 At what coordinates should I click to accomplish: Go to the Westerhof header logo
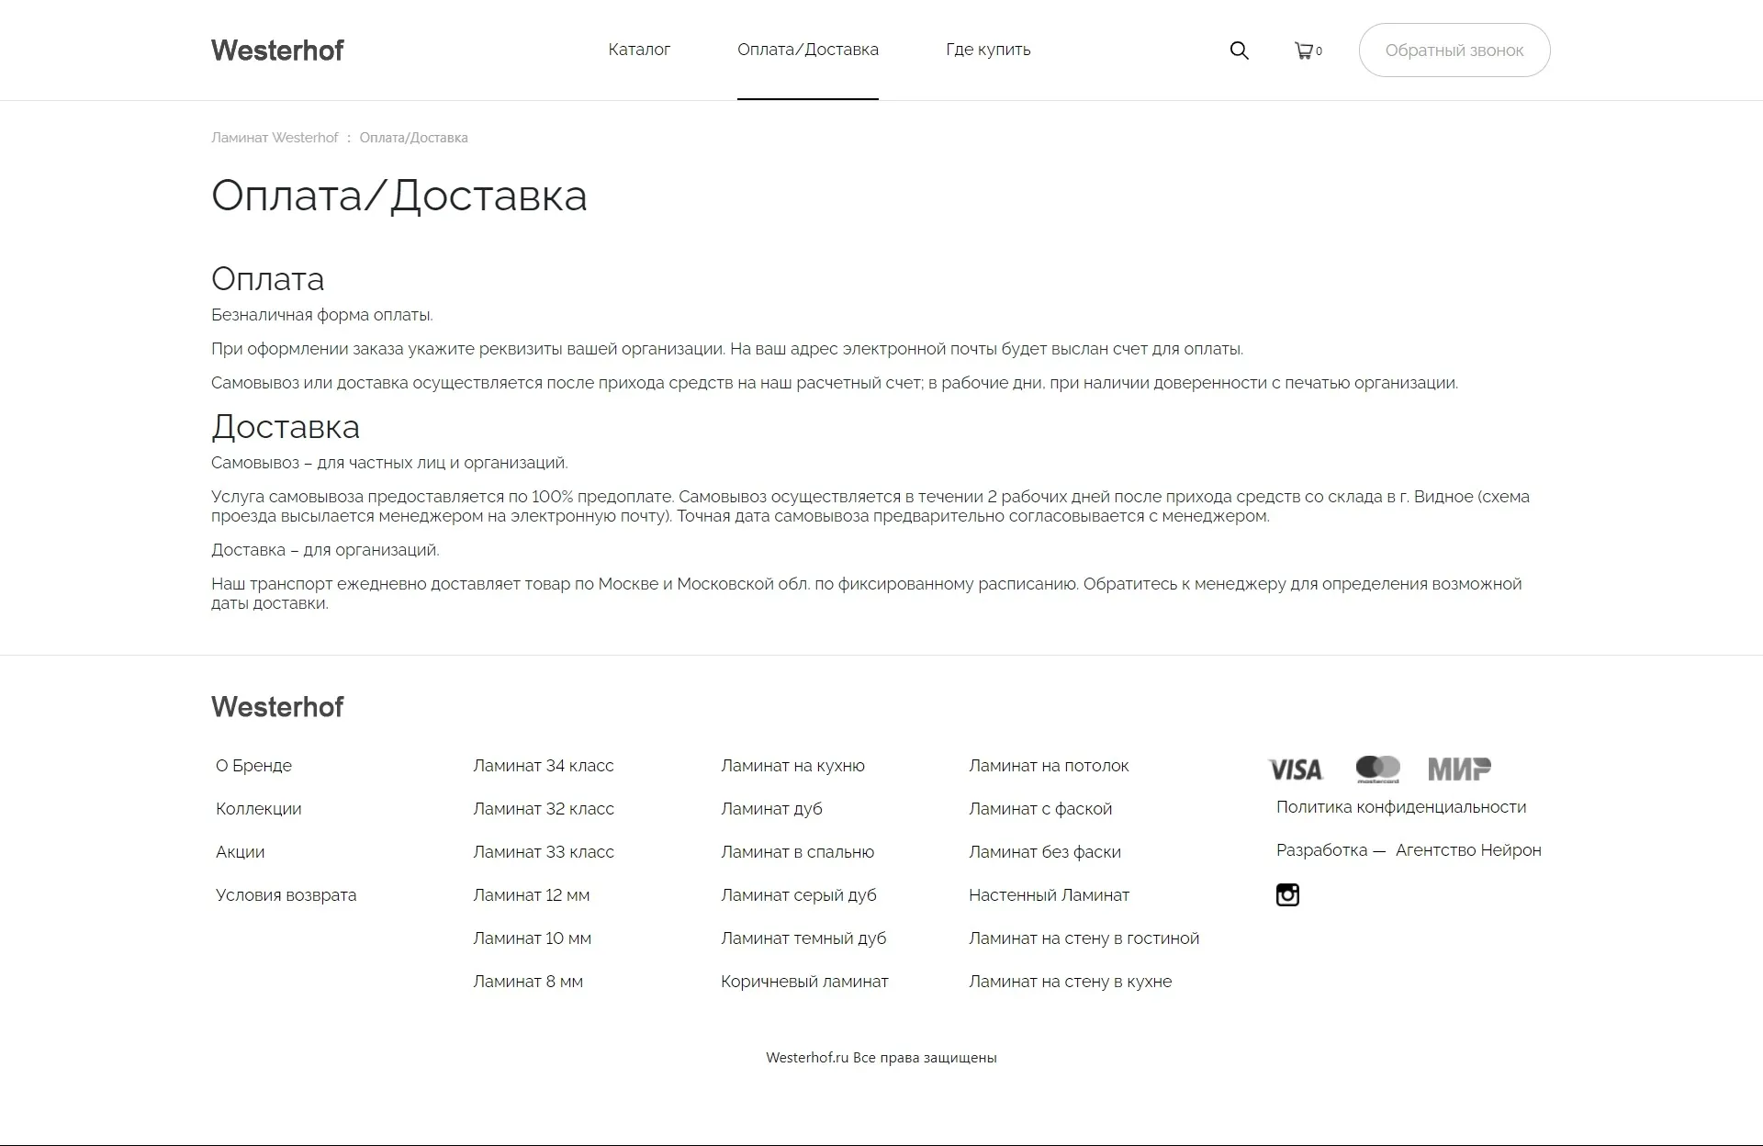[x=277, y=51]
